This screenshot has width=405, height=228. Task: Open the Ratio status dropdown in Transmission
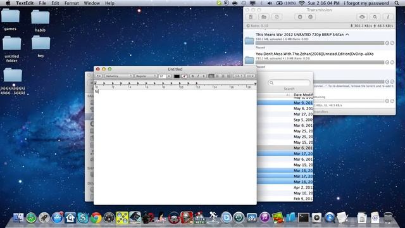(258, 26)
